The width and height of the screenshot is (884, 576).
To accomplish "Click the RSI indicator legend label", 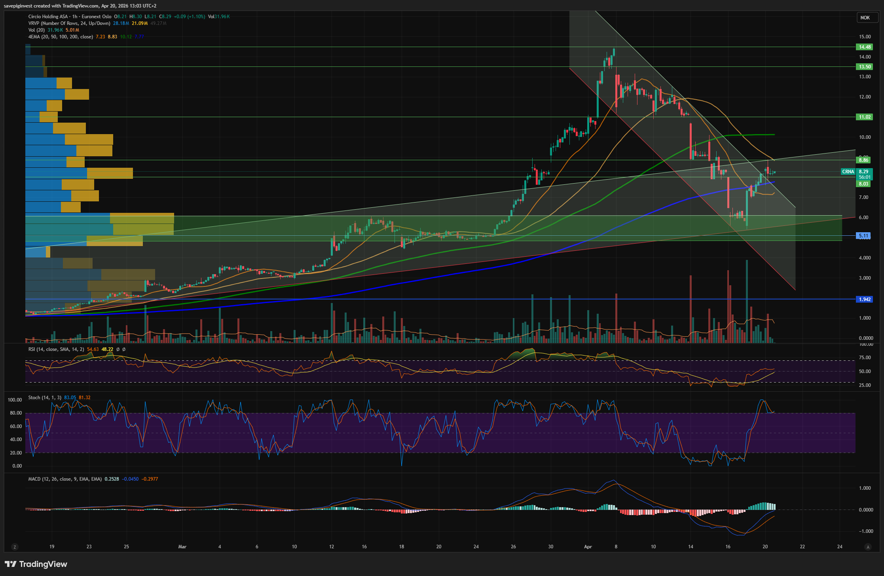I will [56, 349].
